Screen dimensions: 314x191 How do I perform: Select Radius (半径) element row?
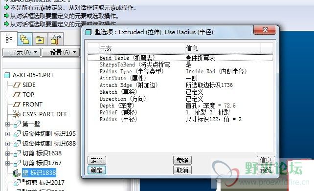(180, 119)
